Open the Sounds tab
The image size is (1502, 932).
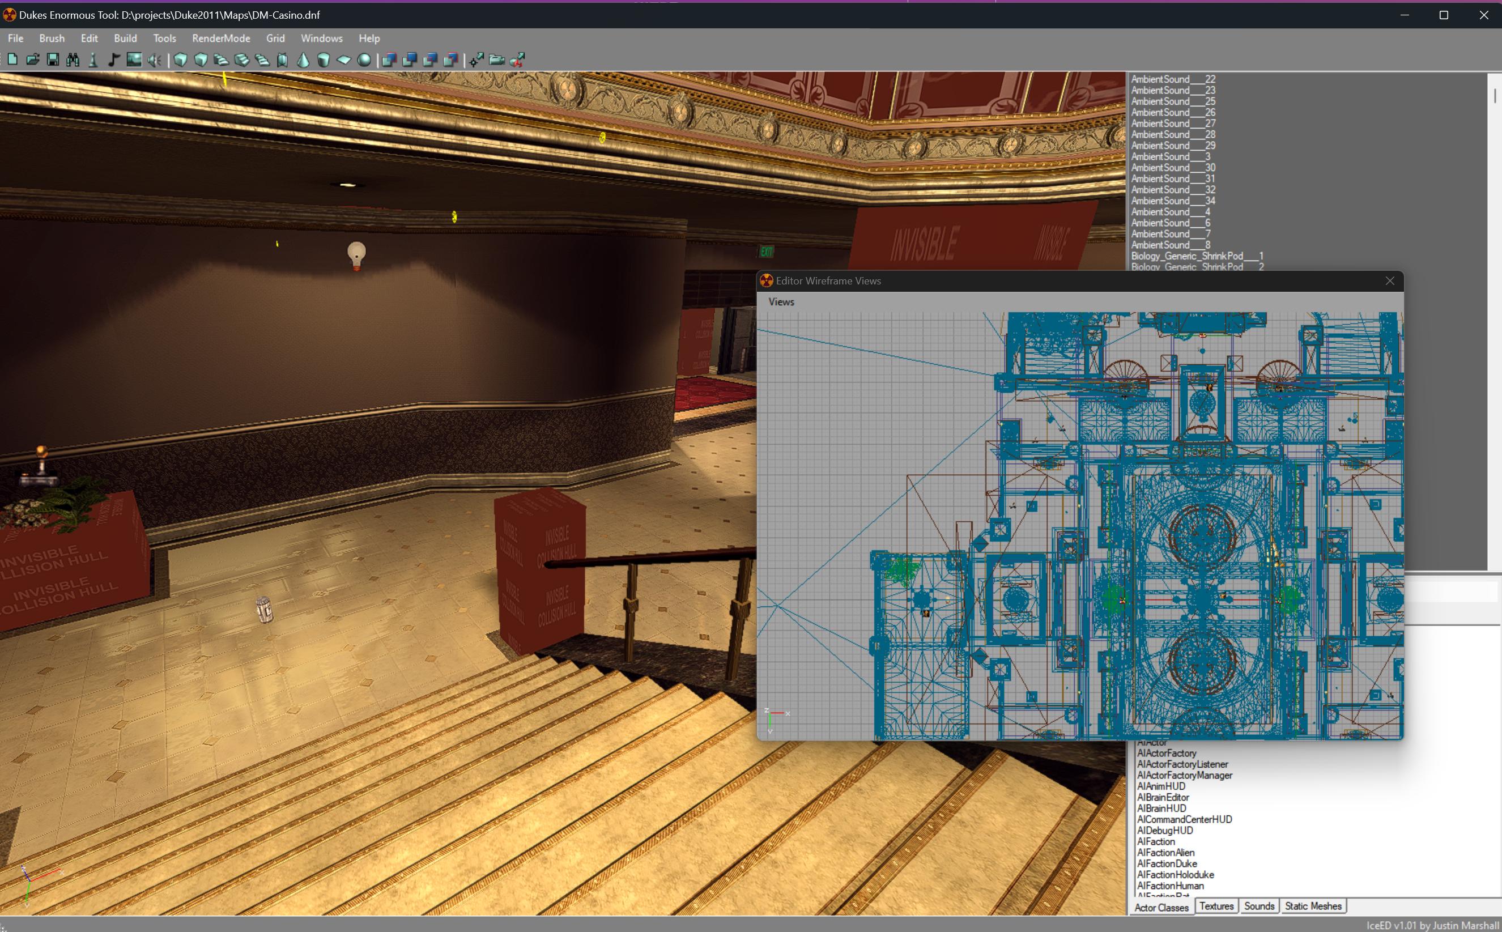1258,906
